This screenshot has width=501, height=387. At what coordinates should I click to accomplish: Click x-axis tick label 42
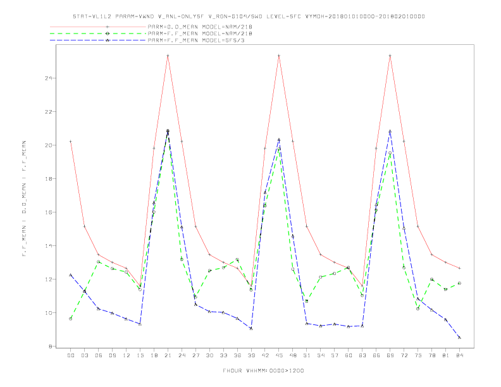(x=265, y=355)
